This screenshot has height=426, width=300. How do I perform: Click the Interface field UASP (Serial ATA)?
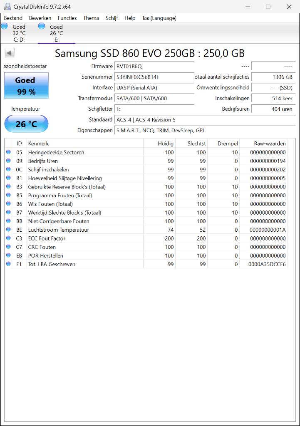click(x=154, y=88)
